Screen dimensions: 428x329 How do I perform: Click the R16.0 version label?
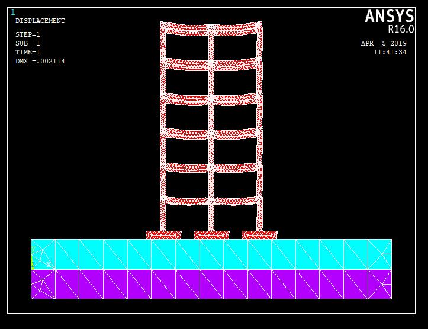[x=401, y=29]
